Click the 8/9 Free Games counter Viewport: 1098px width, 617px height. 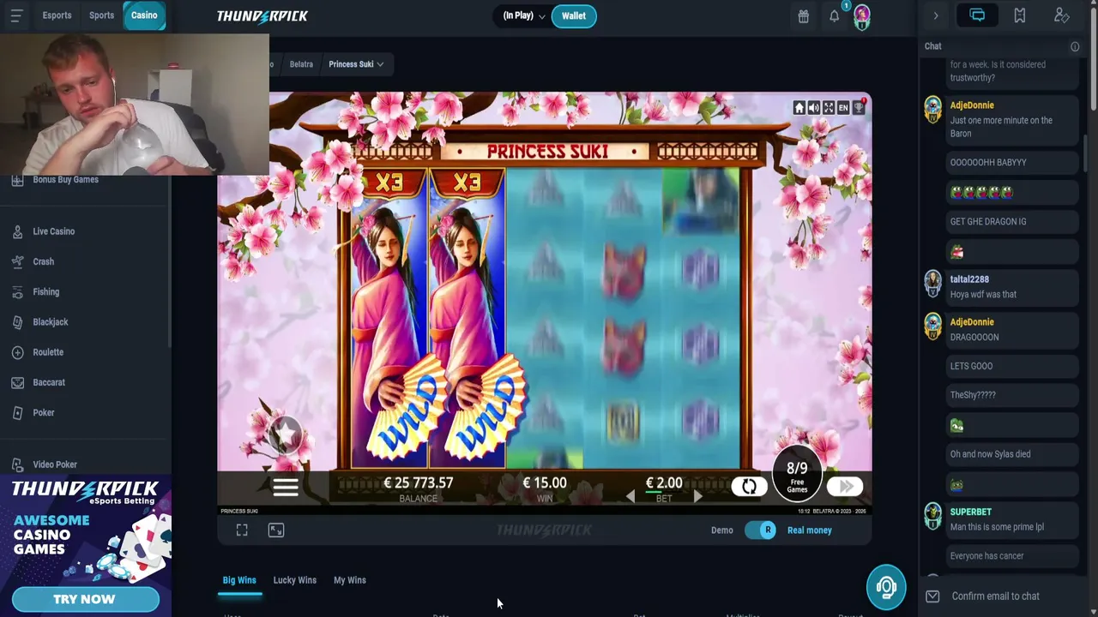pyautogui.click(x=797, y=475)
